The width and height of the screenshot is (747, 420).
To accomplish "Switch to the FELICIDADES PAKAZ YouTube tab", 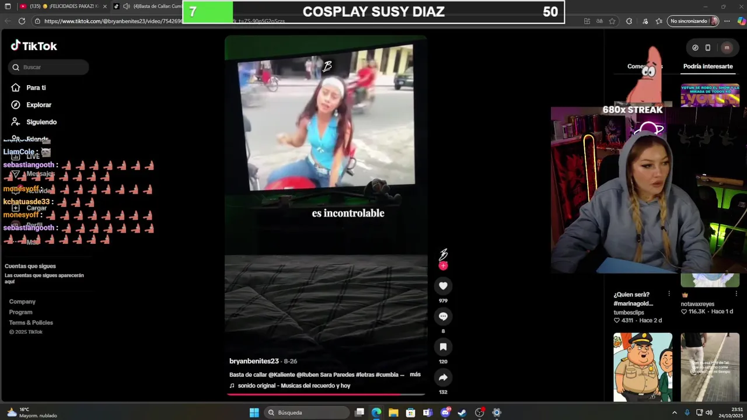I will click(63, 6).
